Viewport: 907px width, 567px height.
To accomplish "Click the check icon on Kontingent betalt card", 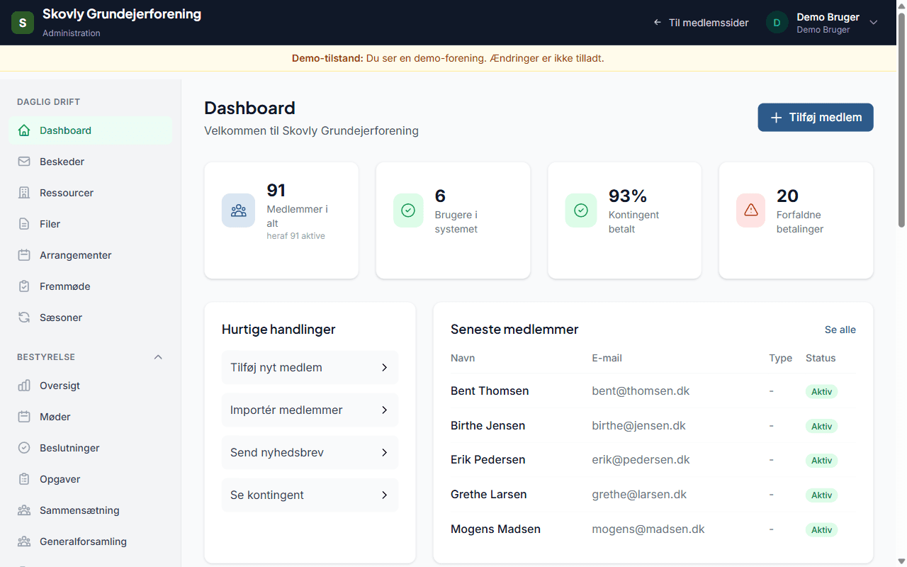I will tap(581, 210).
